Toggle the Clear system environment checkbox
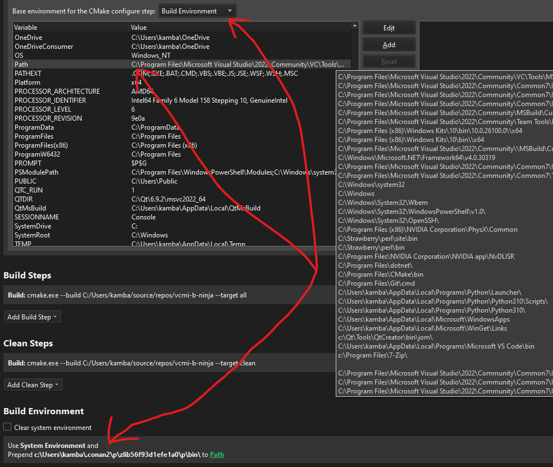 tap(8, 428)
